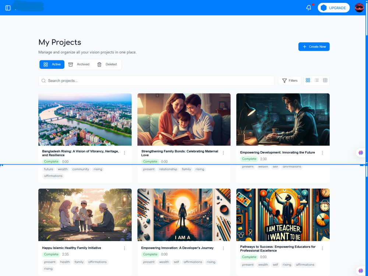Switch to the Deleted tab

click(107, 64)
